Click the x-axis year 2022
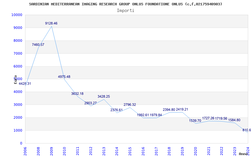Image resolution: width=251 pixels, height=157 pixels. pos(222,151)
